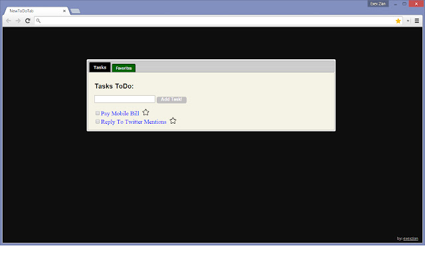Open the Chrome hamburger menu

point(417,21)
